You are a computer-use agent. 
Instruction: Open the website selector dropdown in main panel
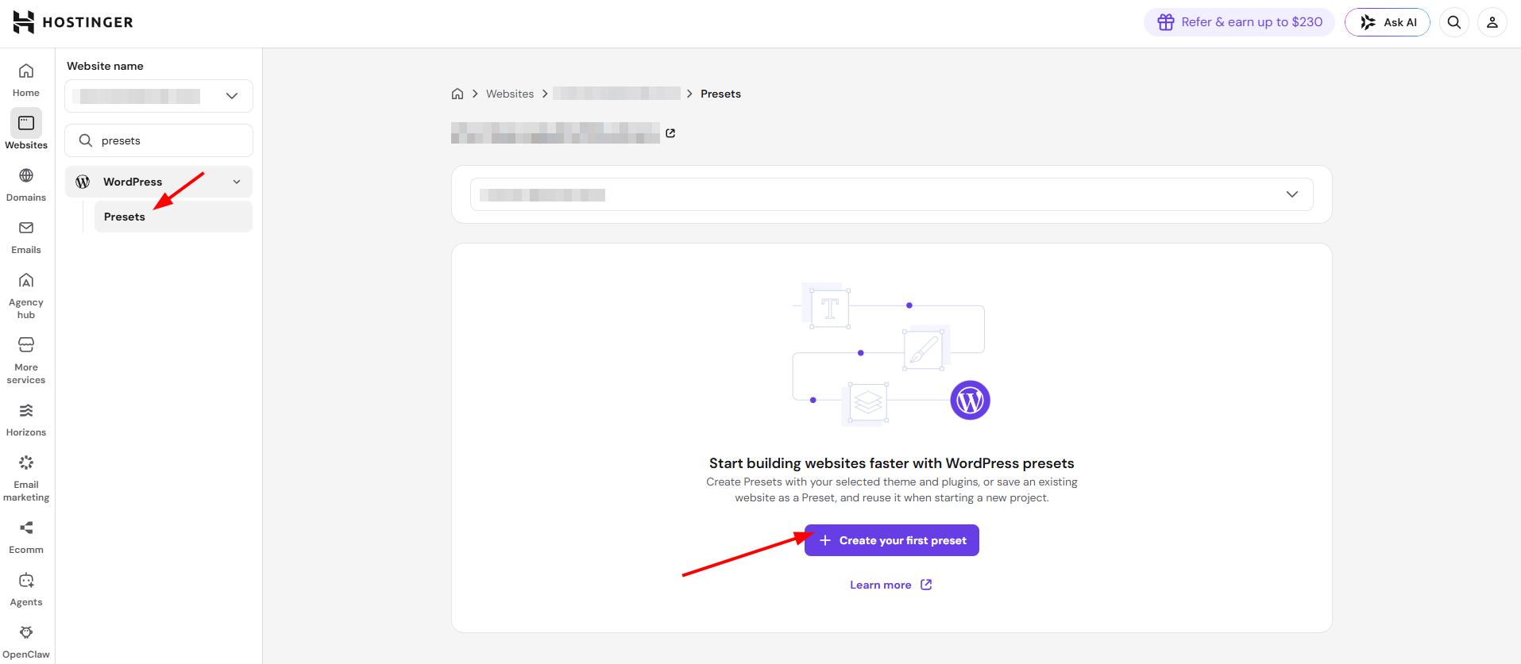891,194
